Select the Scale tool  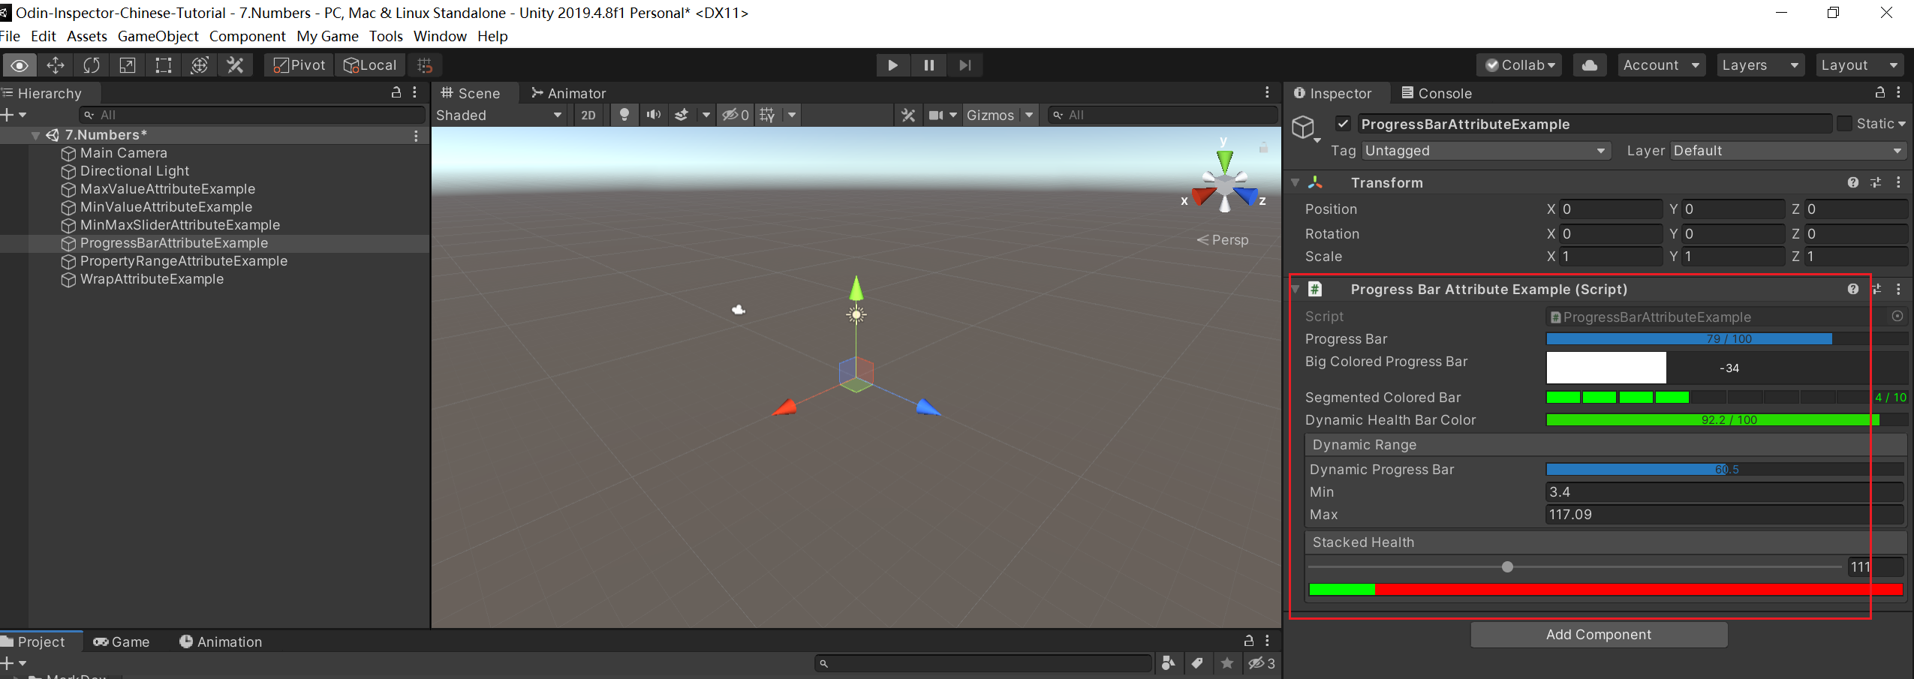pos(128,65)
